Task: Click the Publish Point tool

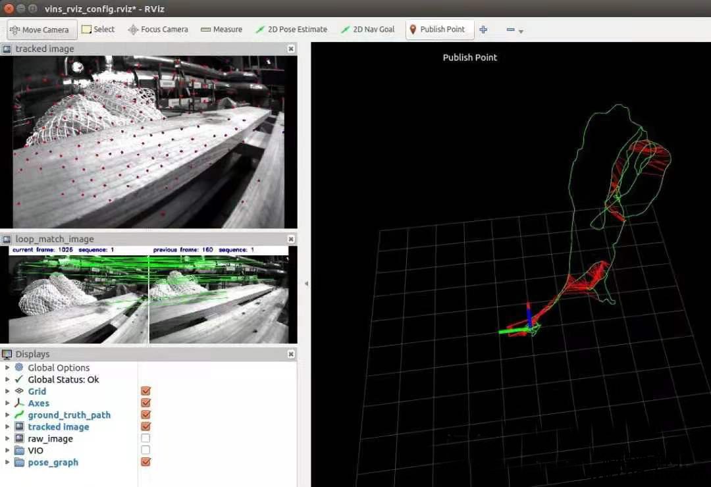Action: click(x=436, y=30)
